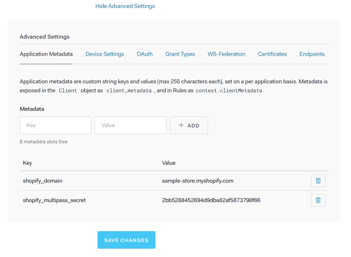Click the shopify_multipass_secret value text
Viewport: 351px width, 257px height.
coord(211,200)
